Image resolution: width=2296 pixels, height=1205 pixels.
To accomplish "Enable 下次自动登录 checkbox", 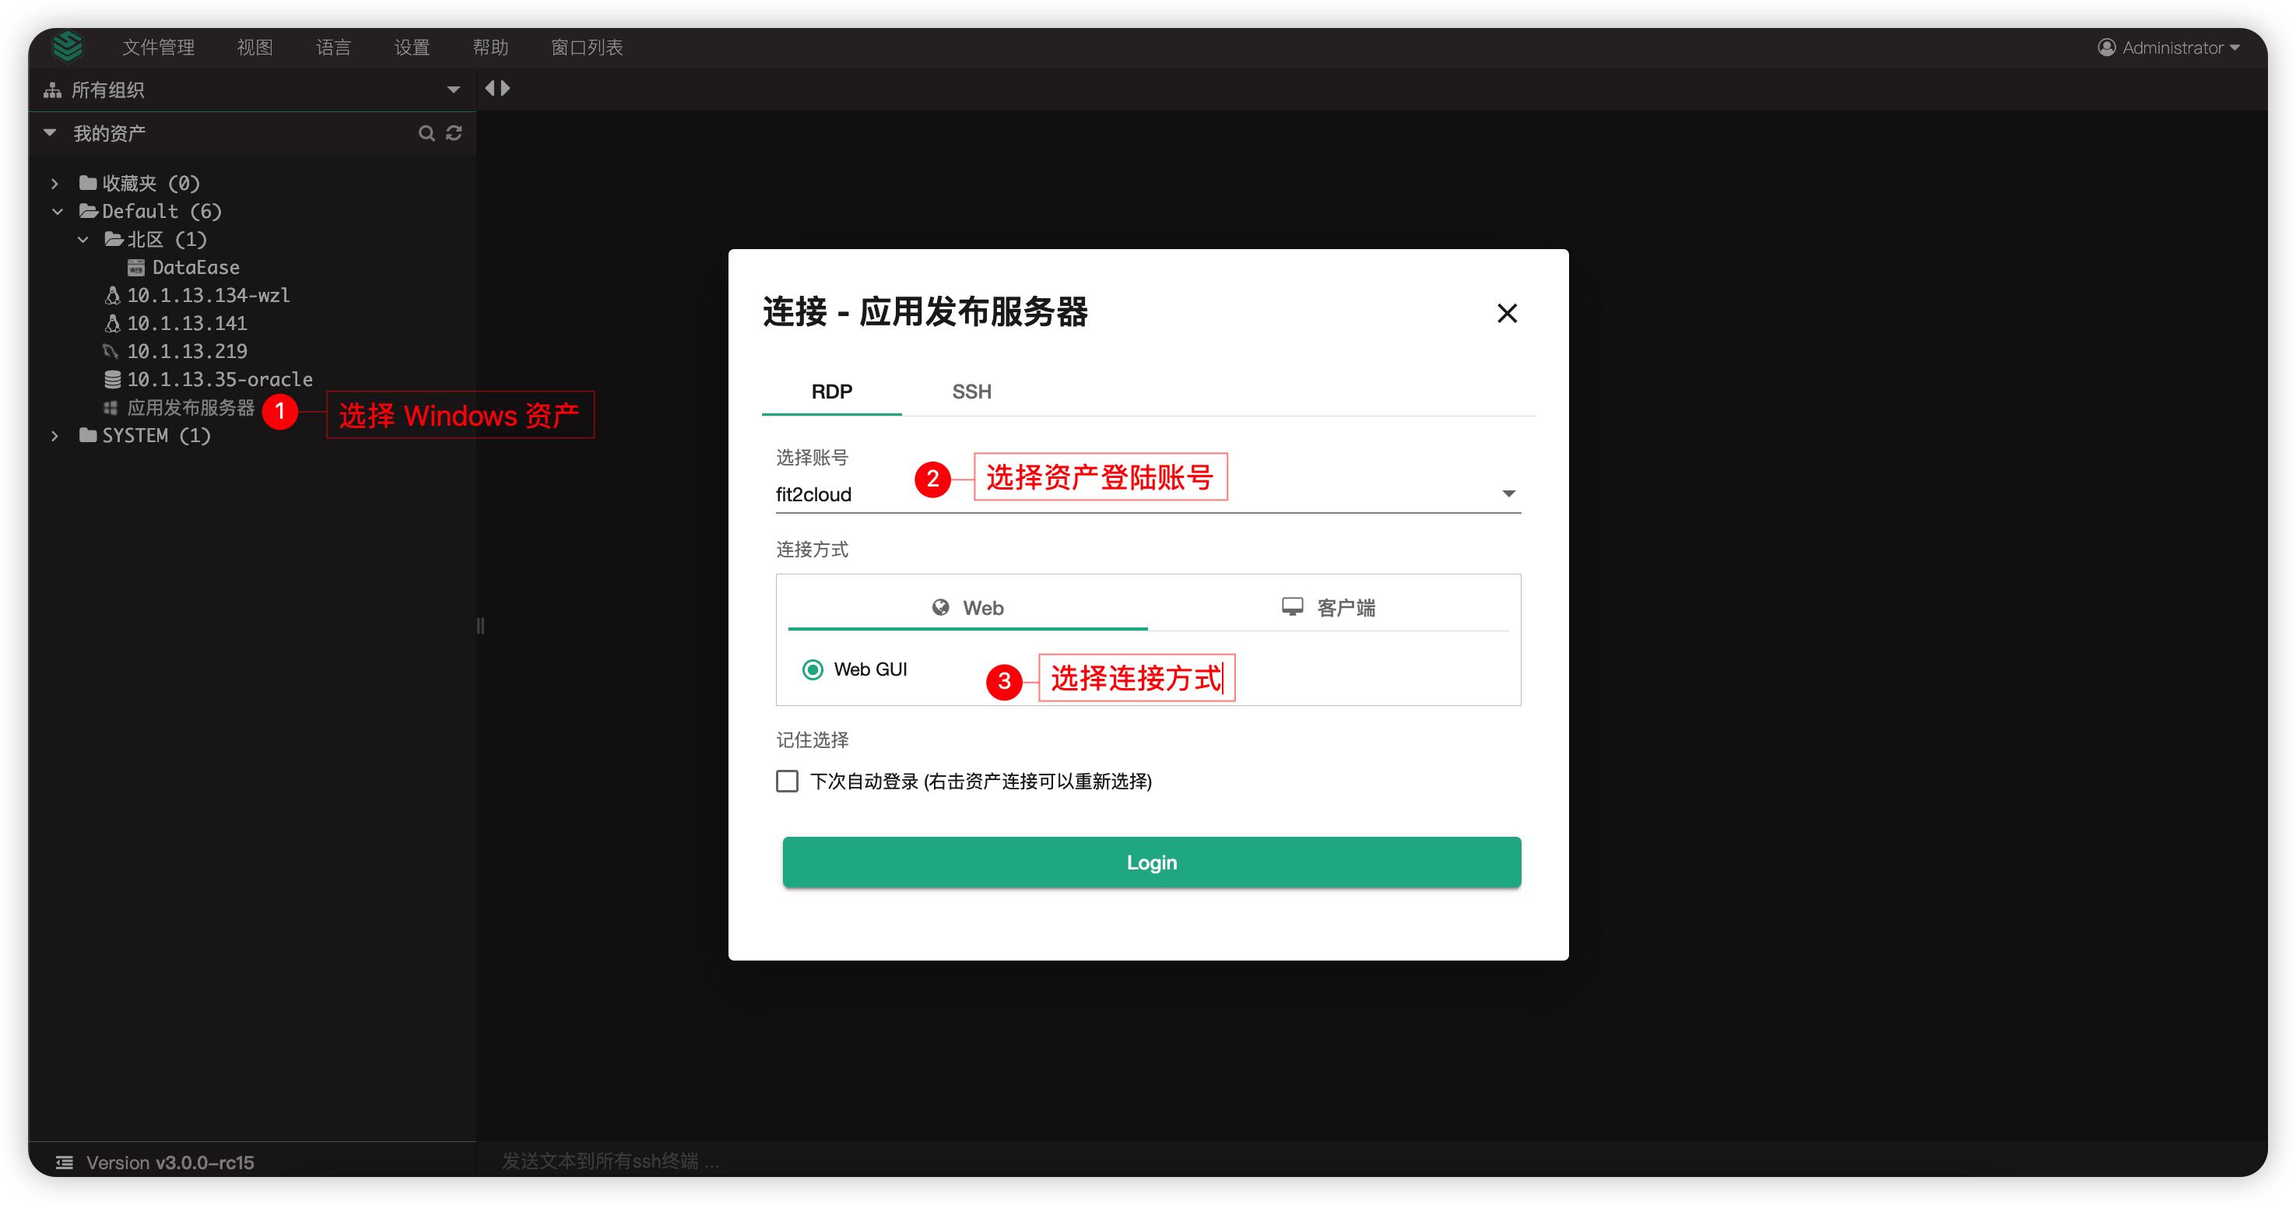I will 786,781.
